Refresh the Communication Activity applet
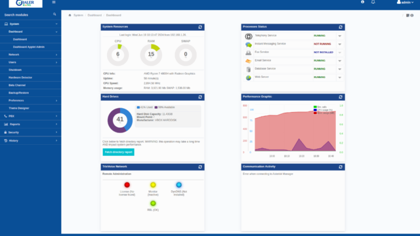Screen dimensions: 420x236 [x=341, y=167]
